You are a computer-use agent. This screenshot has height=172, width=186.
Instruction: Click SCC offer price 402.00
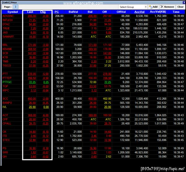(x=107, y=99)
